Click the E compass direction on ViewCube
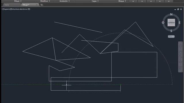 click(179, 23)
